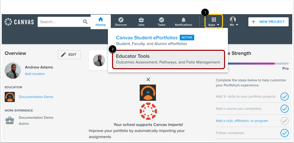Click checkmark for Add a course completed

click(x=284, y=109)
